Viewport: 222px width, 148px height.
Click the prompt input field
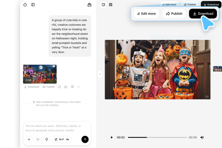coord(57,128)
